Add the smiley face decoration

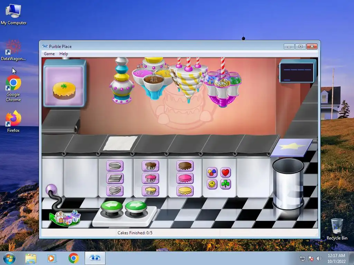point(212,184)
